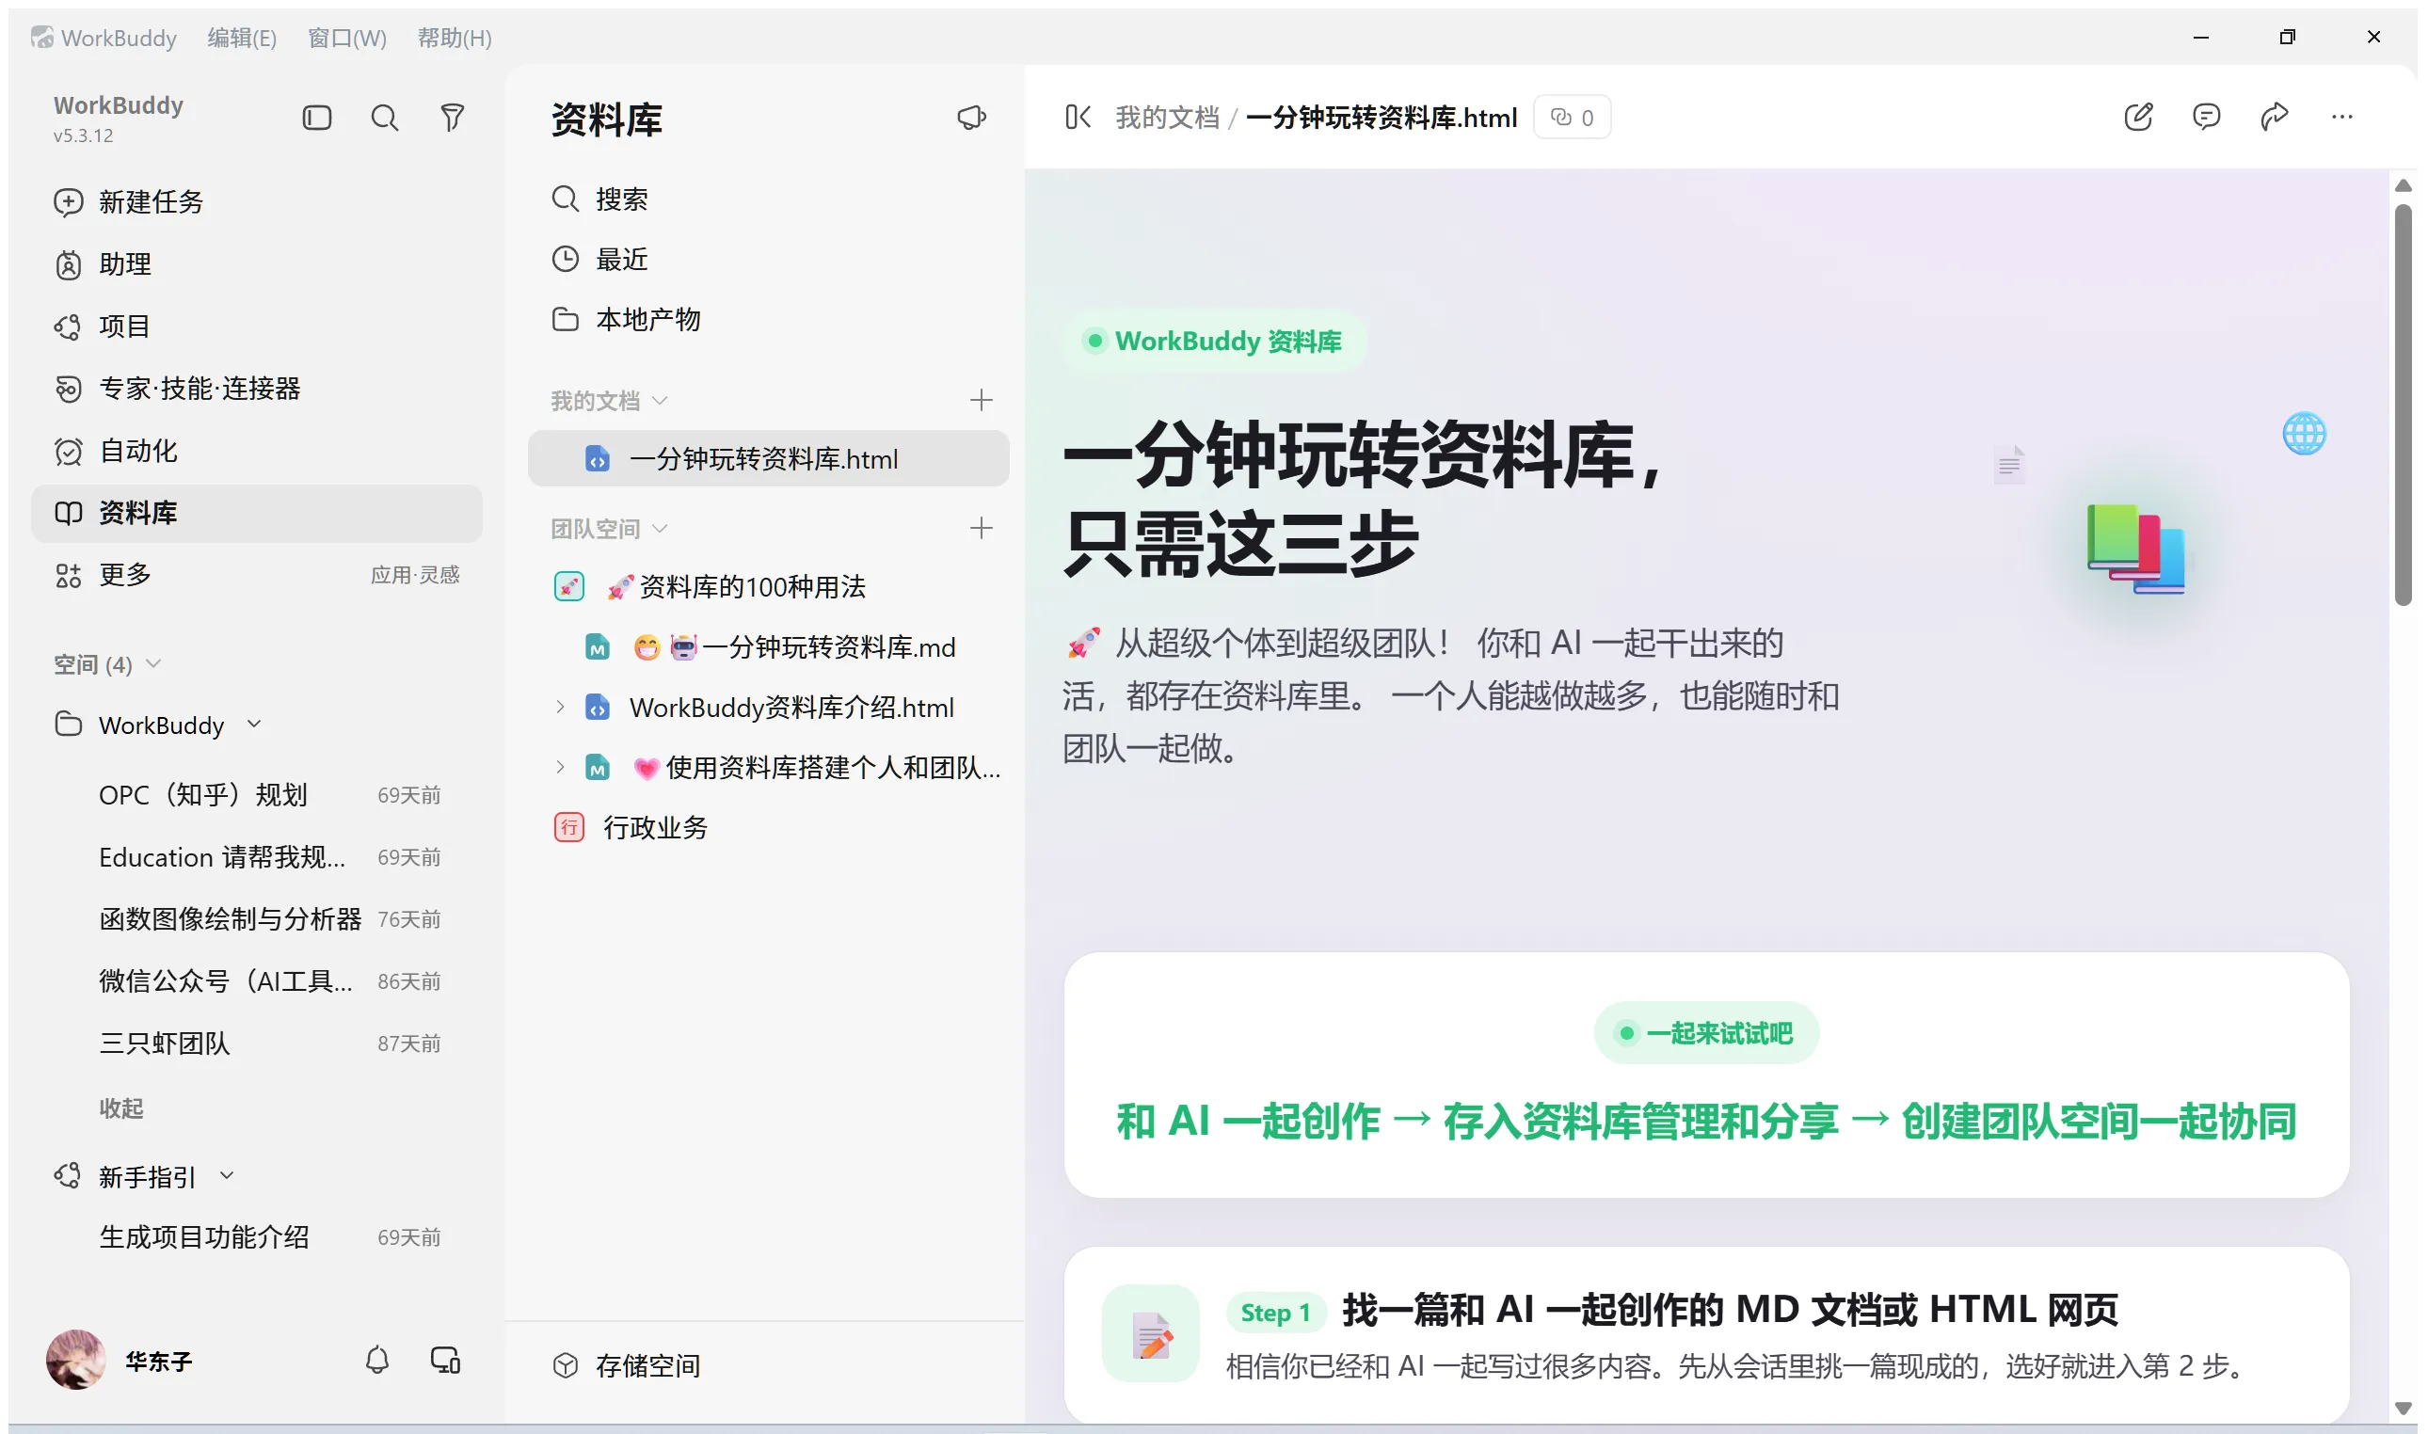Open the Education 请帮我规... task
Screen dimensions: 2428x1434
coord(256,857)
